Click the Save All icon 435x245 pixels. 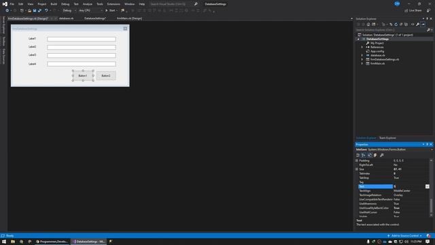tap(39, 11)
